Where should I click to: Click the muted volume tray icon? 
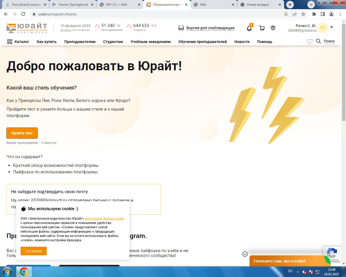point(304,272)
